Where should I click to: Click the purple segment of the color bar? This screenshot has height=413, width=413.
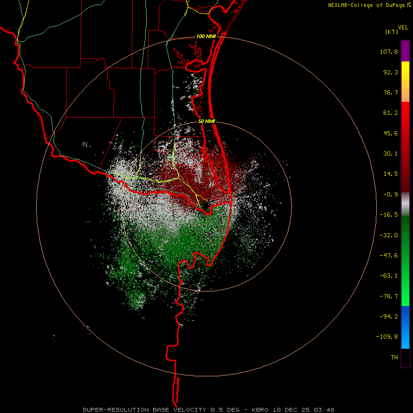(x=405, y=51)
